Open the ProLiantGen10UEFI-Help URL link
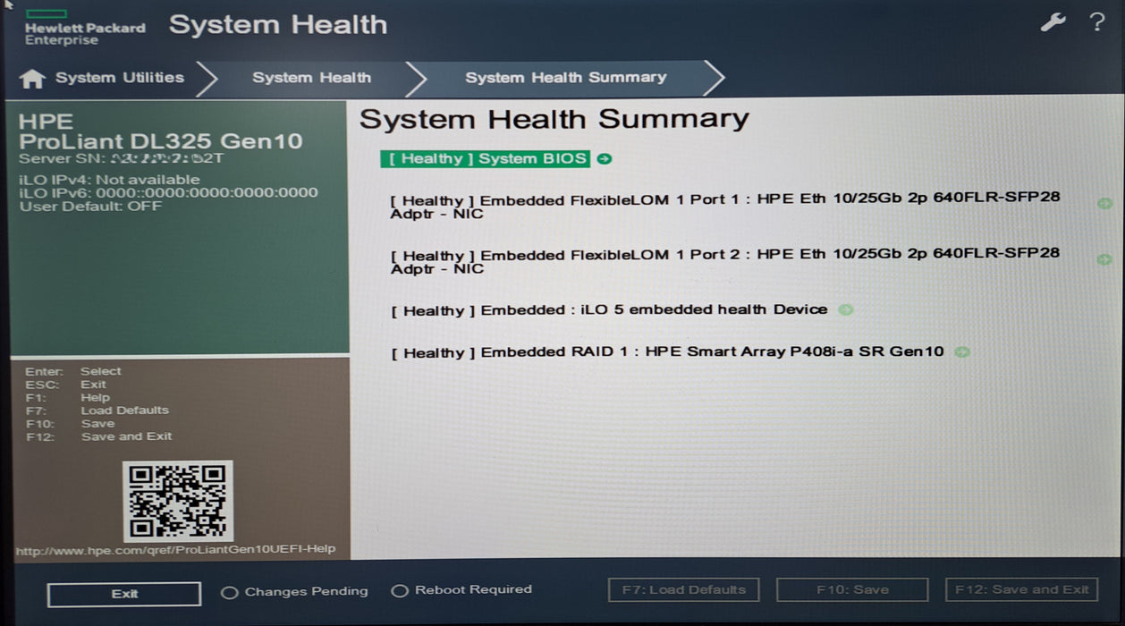1125x626 pixels. (x=175, y=549)
